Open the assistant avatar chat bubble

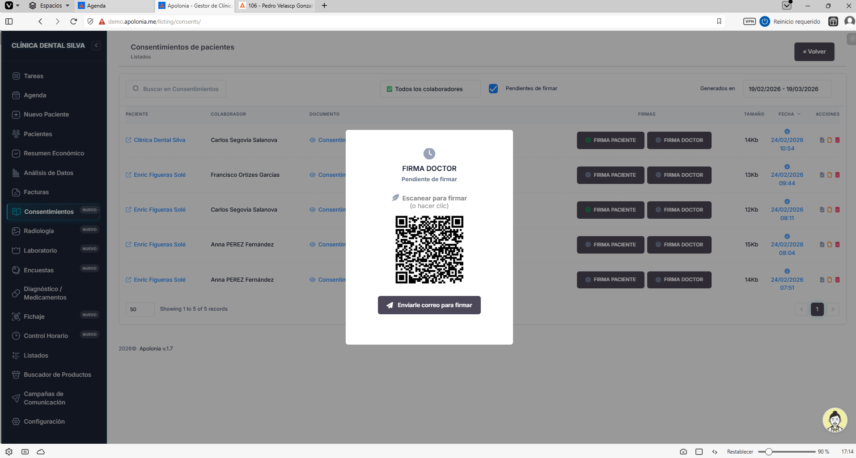click(x=835, y=421)
